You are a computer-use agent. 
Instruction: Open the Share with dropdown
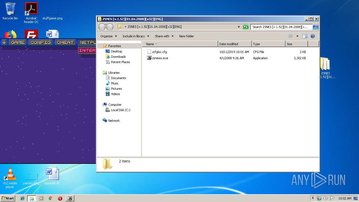click(164, 36)
